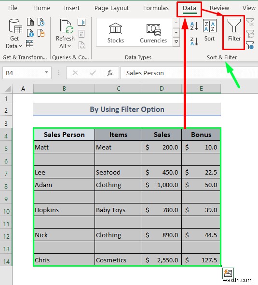
Task: Click the formula bar Enter checkmark icon
Action: tap(93, 73)
